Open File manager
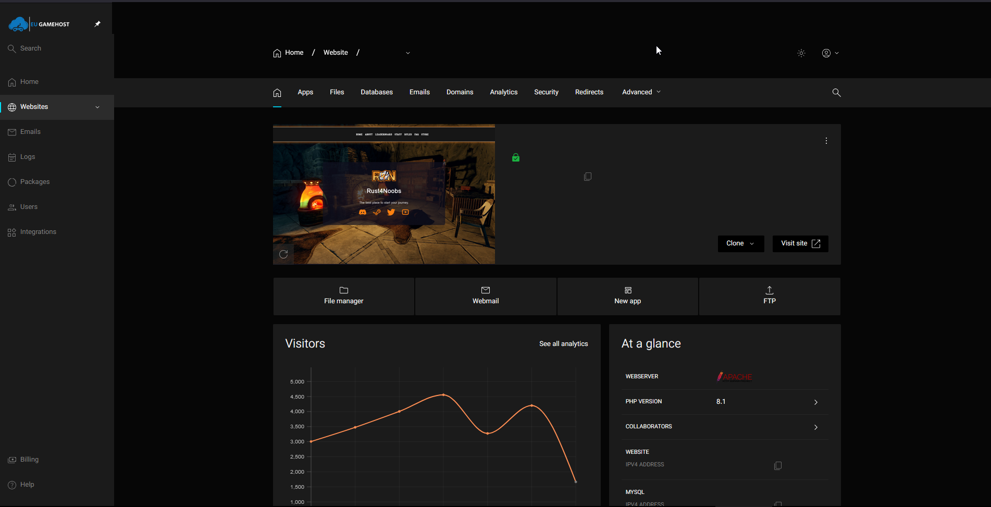Image resolution: width=991 pixels, height=507 pixels. 344,296
